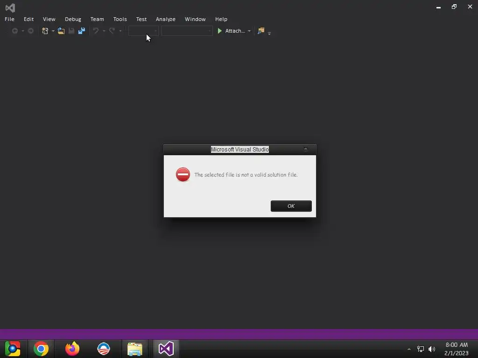
Task: Expand the Undo history dropdown arrow
Action: tap(104, 31)
